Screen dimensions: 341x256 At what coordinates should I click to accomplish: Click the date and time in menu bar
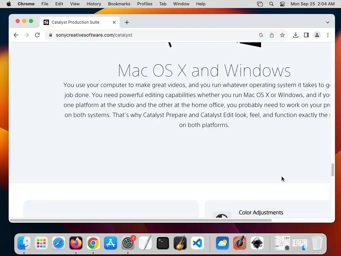tap(312, 4)
